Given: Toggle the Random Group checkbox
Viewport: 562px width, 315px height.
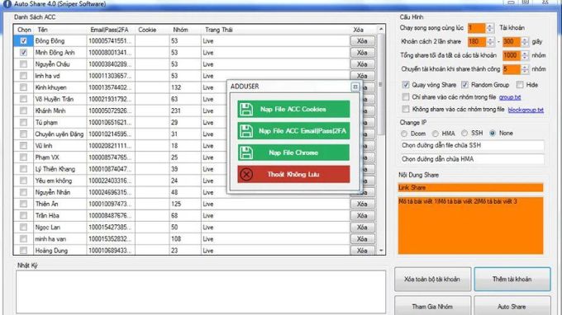Looking at the screenshot, I should (464, 85).
